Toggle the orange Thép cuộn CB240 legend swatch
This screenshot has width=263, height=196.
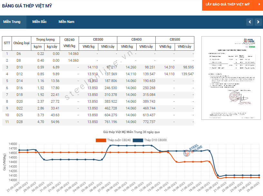coord(101,140)
